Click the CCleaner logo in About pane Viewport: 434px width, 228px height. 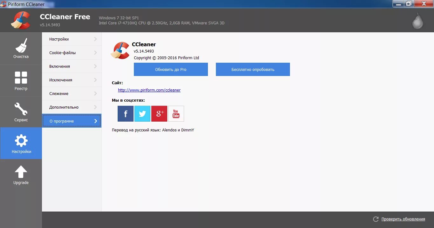pyautogui.click(x=120, y=50)
